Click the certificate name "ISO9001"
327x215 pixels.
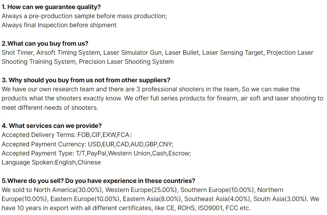click(x=210, y=208)
